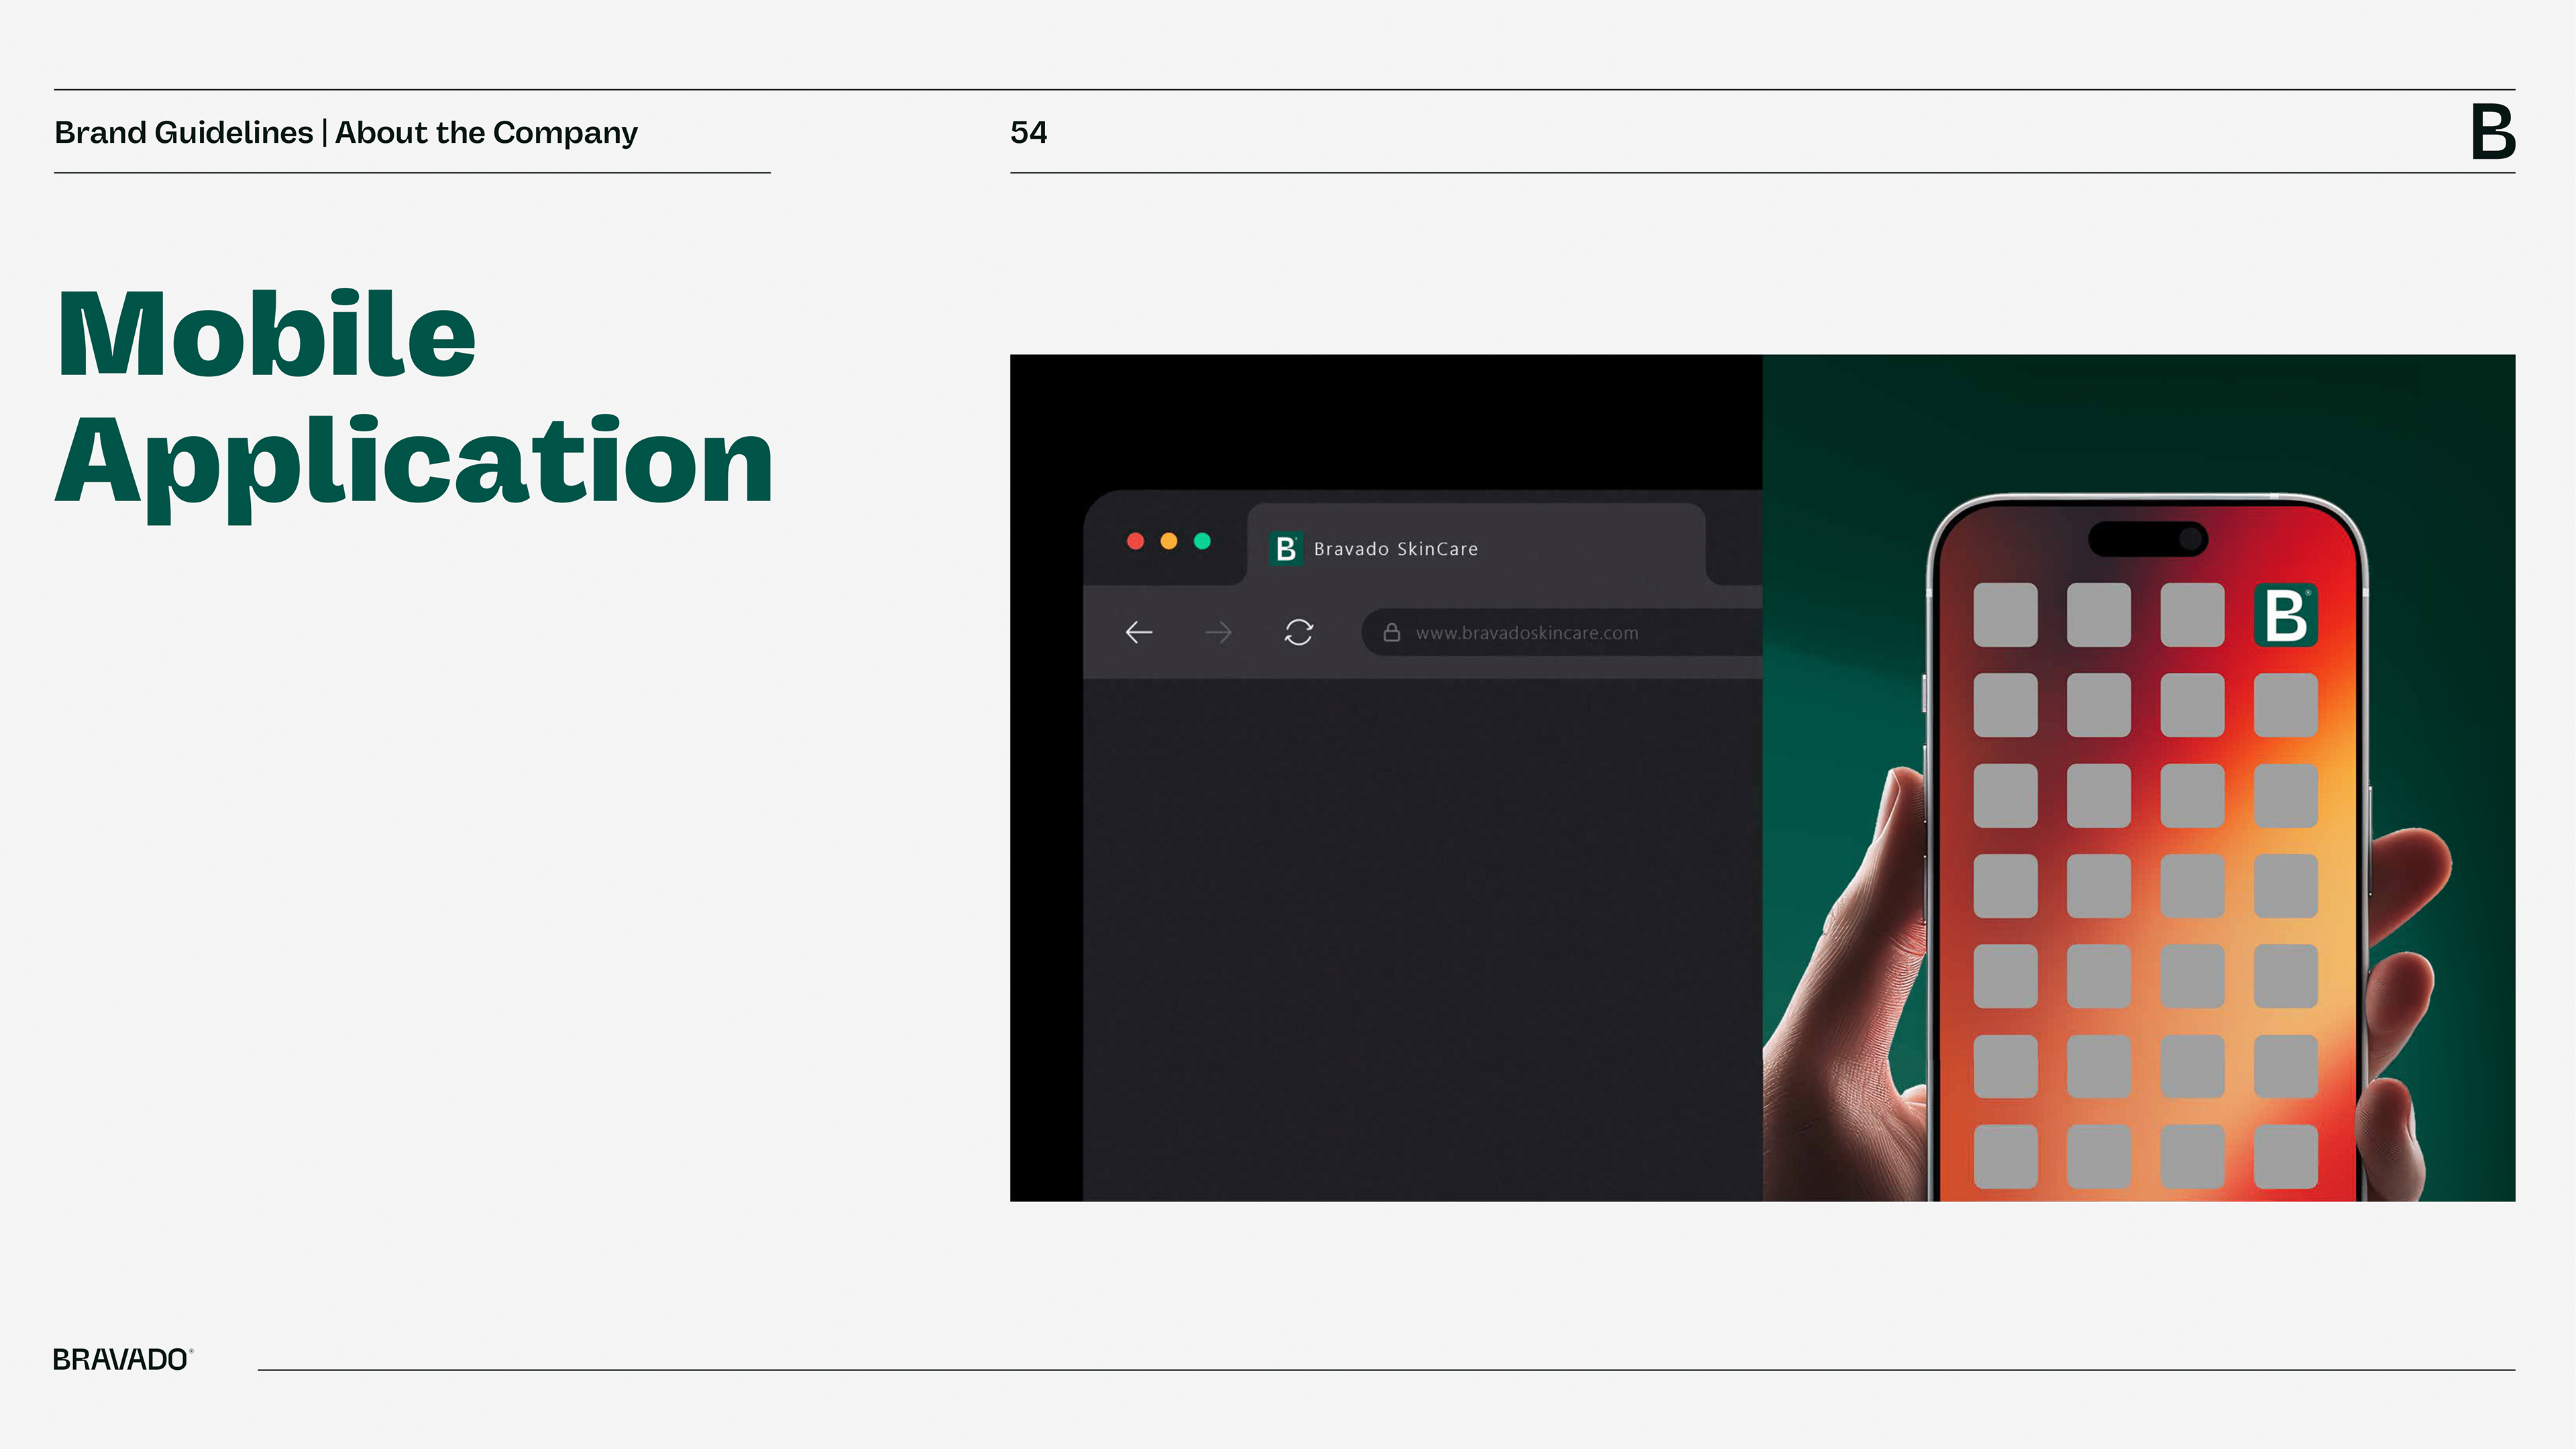Click the B favicon in browser tab

1286,549
